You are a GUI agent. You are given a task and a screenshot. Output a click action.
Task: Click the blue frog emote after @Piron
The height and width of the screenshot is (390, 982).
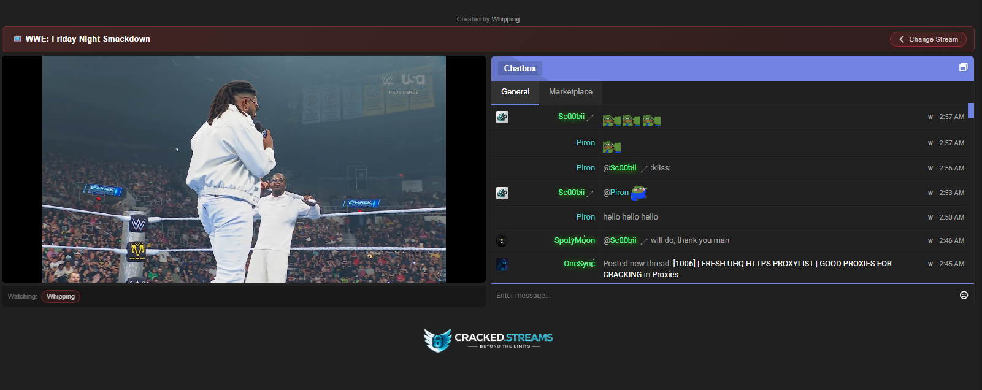[x=639, y=193]
